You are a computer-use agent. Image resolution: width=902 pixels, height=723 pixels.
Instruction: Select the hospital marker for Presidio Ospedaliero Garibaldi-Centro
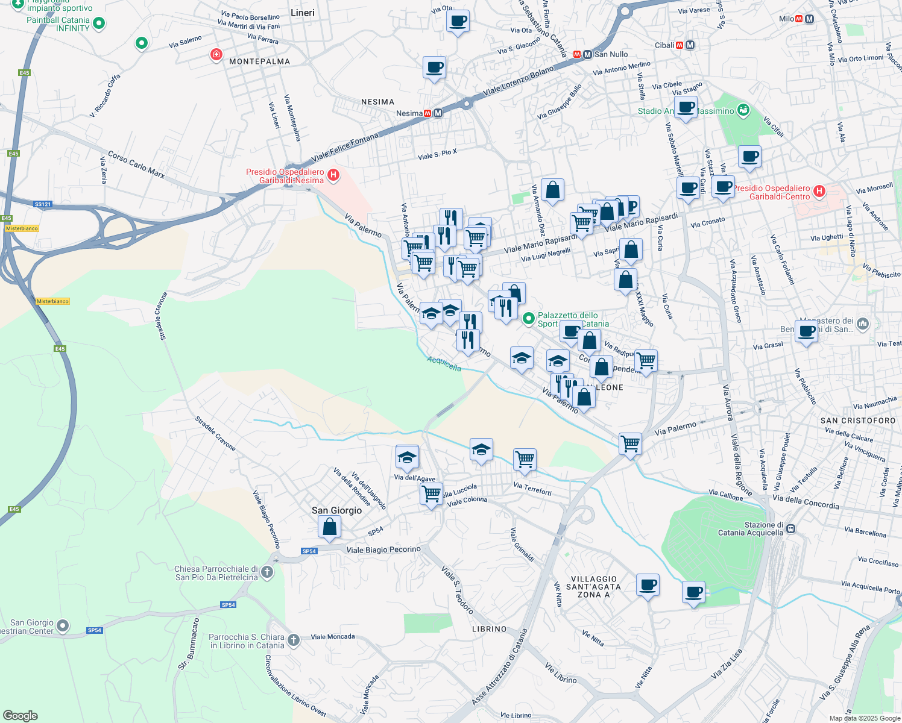click(x=819, y=191)
